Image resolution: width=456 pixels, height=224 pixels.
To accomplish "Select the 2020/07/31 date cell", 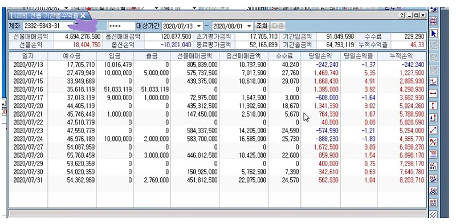I will (28, 180).
